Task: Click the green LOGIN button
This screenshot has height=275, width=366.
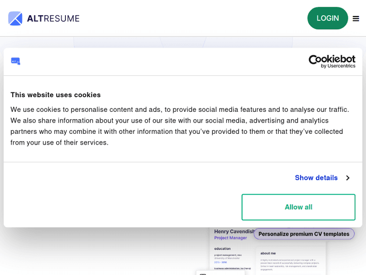Action: tap(327, 18)
